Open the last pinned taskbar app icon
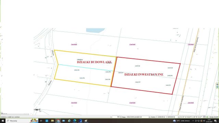This screenshot has width=219, height=123. 86,121
